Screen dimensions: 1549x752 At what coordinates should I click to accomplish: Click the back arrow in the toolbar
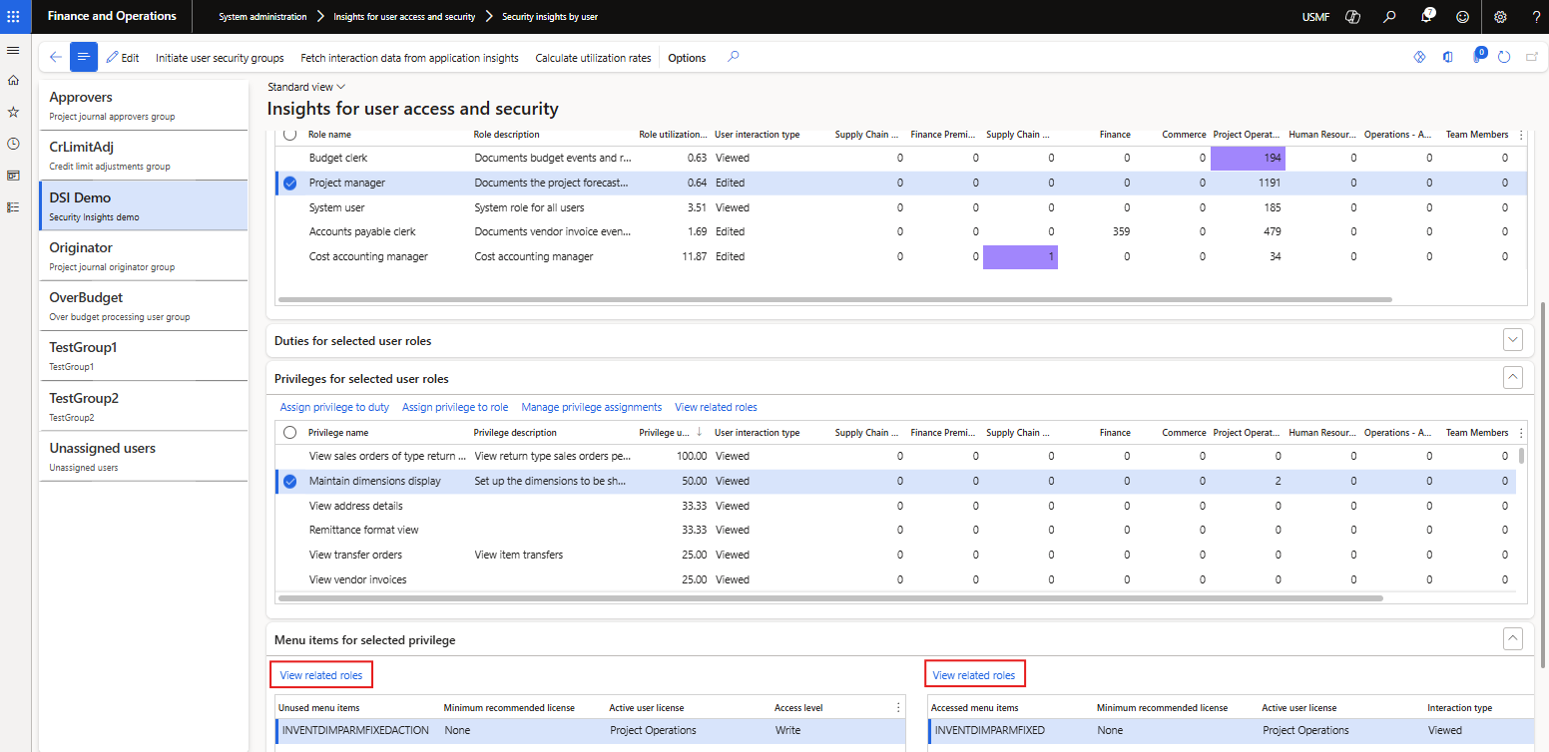pos(55,58)
